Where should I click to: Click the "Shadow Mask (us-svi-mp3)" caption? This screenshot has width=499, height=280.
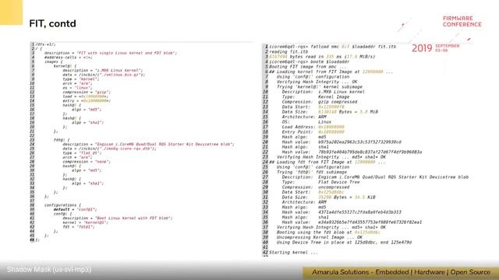tap(49, 270)
